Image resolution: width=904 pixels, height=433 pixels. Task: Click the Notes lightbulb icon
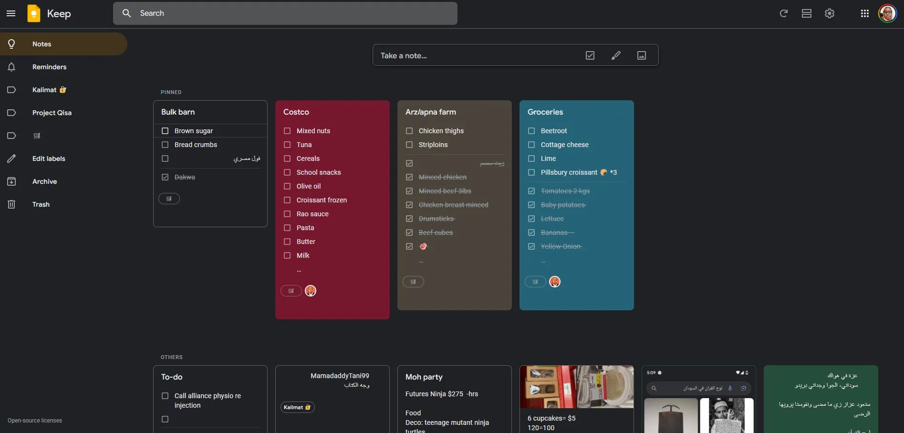point(11,44)
